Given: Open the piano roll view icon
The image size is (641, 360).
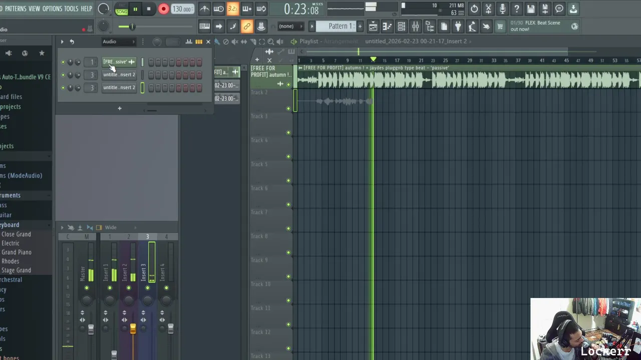Looking at the screenshot, I should pyautogui.click(x=387, y=26).
